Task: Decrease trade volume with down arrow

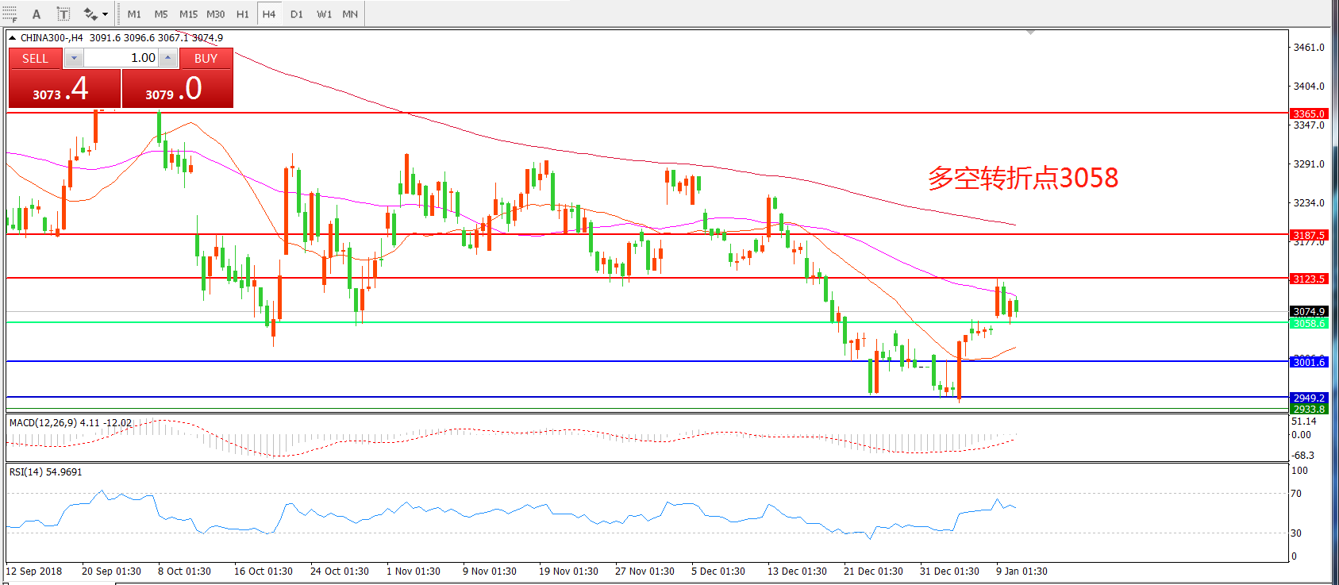Action: pyautogui.click(x=74, y=58)
